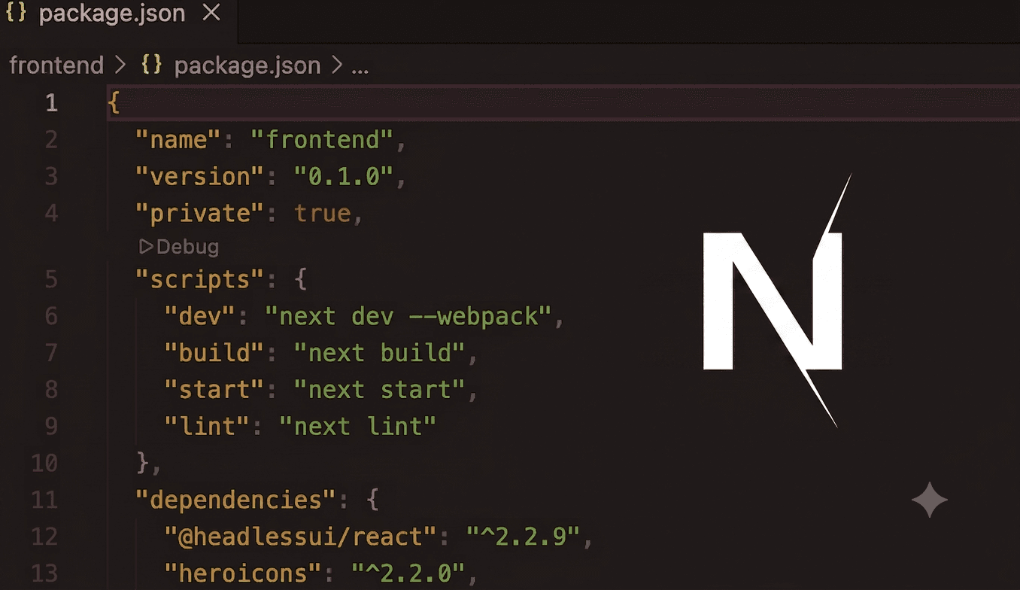The width and height of the screenshot is (1020, 590).
Task: Click the braces icon in the breadcrumb
Action: pyautogui.click(x=152, y=65)
